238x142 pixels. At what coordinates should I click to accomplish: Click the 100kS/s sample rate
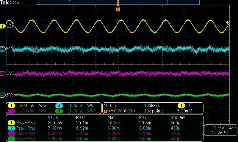click(x=152, y=106)
